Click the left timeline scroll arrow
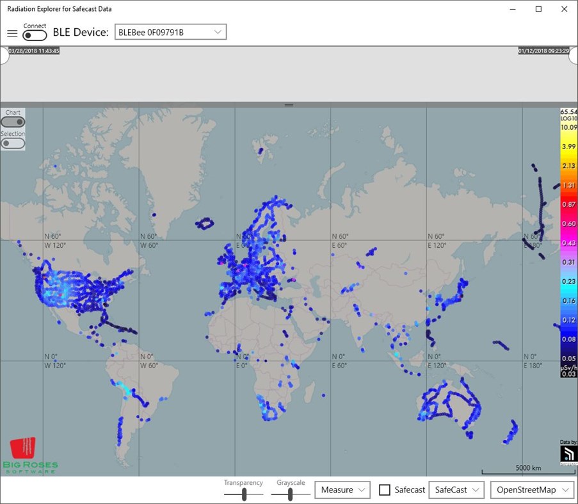This screenshot has height=504, width=578. tap(3, 56)
